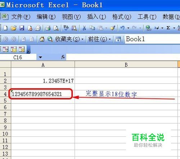The image size is (180, 159).
Task: Select column A header
Action: point(43,65)
